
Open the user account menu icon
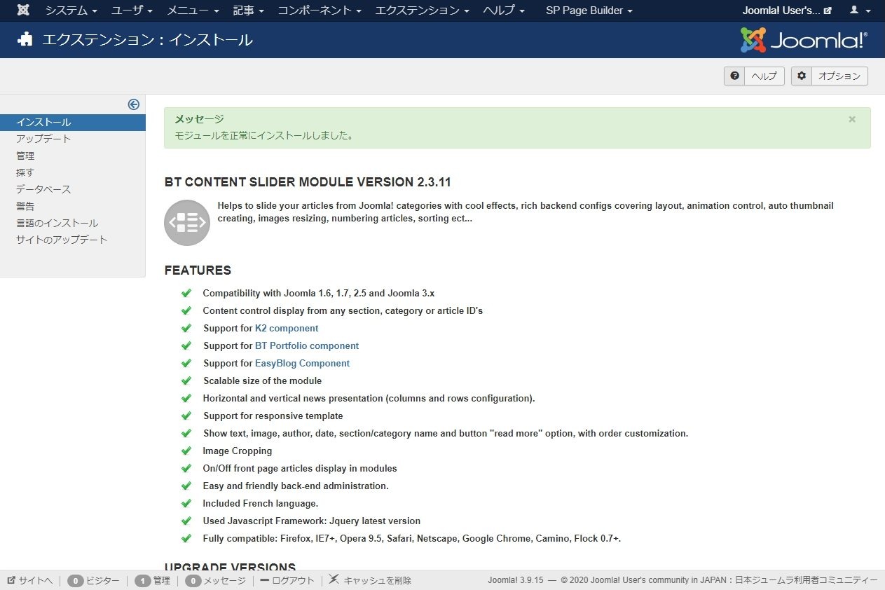point(859,11)
